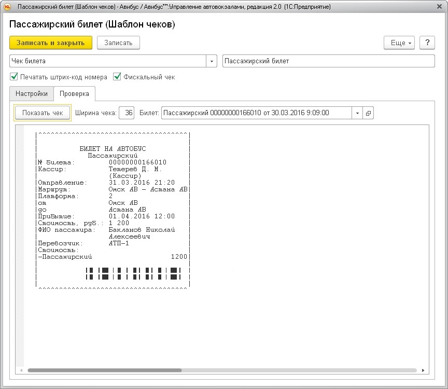
Task: Click the 'БИЛЕТ НА АВТОБУС' receipt header line
Action: click(x=113, y=149)
